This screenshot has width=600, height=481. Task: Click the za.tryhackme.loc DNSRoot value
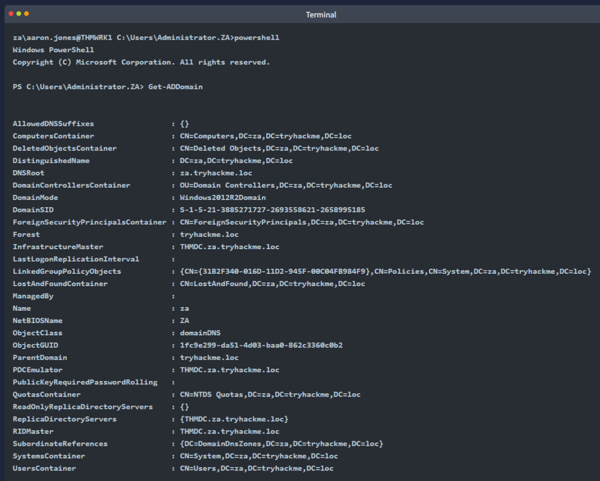point(216,173)
